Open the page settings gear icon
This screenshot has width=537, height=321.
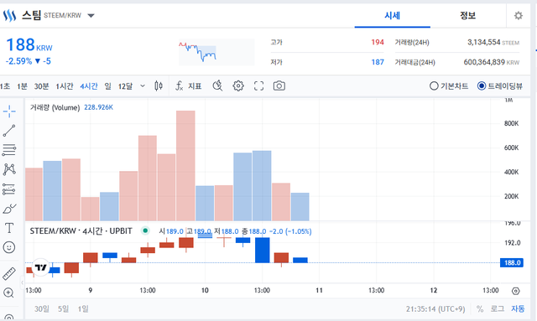519,16
